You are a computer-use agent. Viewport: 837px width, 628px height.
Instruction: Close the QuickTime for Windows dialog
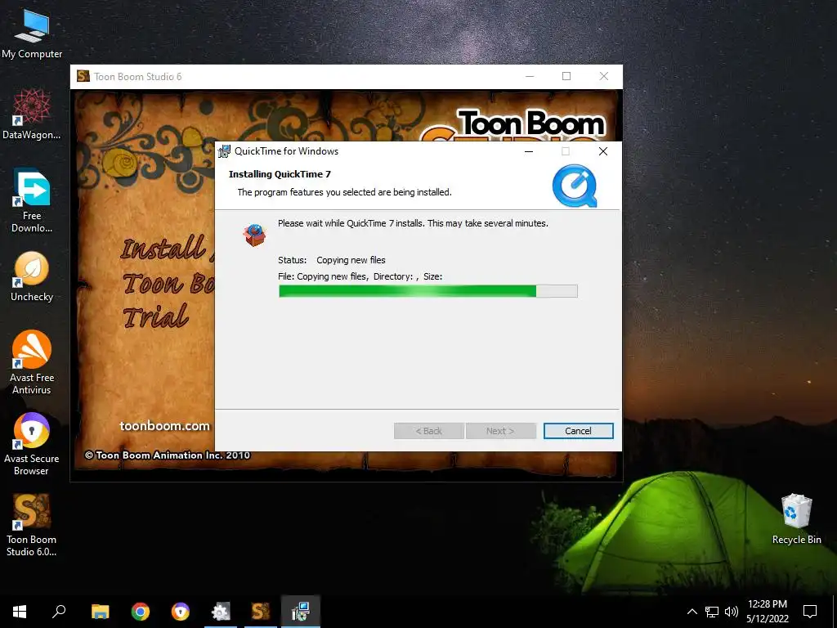(x=603, y=151)
